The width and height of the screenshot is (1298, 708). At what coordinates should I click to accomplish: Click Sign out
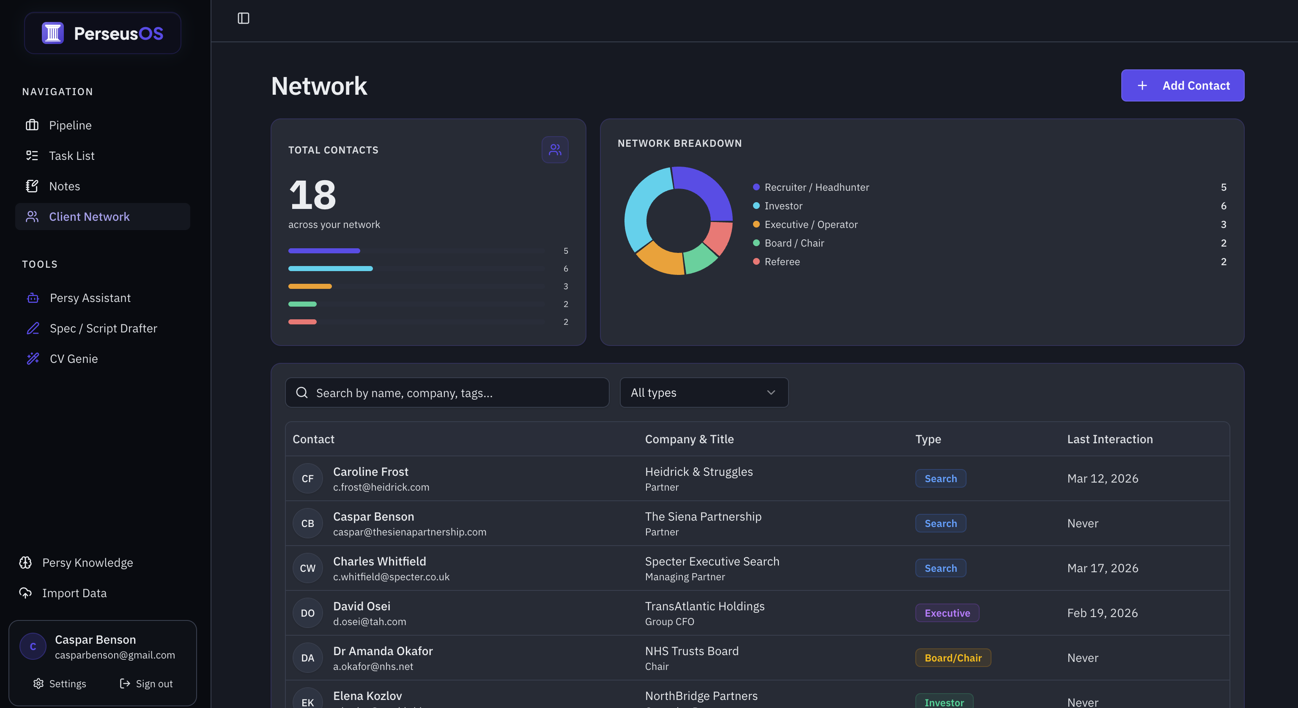pyautogui.click(x=146, y=683)
